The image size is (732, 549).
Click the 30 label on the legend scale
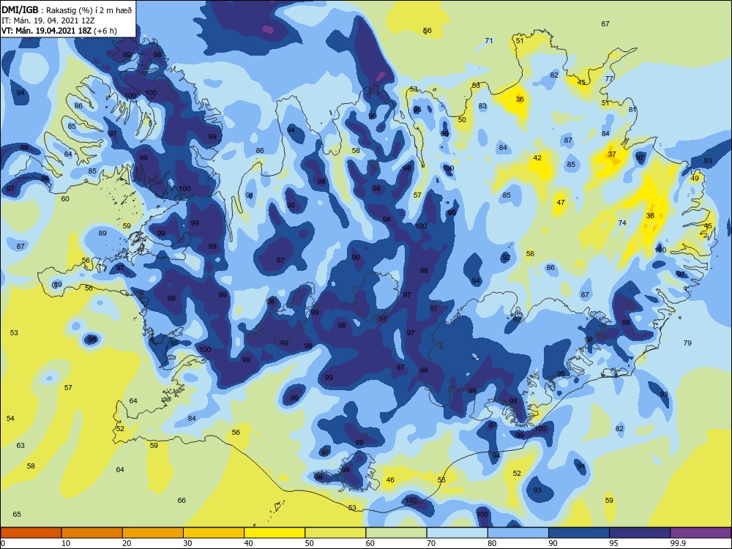187,543
